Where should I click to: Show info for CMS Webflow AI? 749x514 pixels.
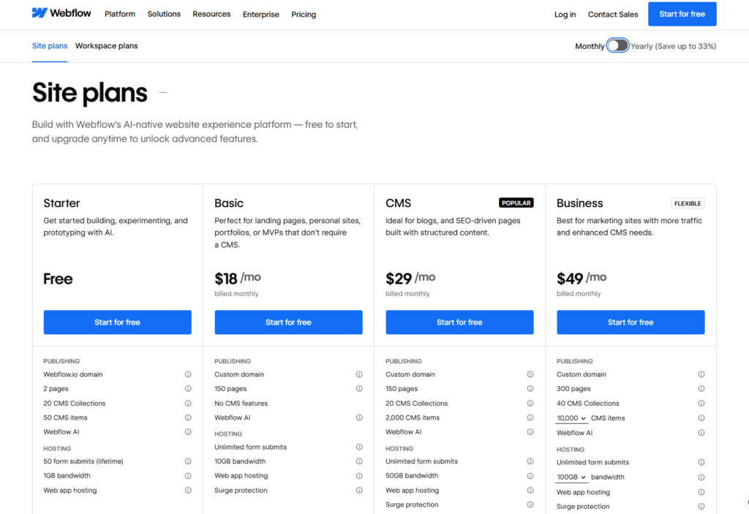coord(530,432)
